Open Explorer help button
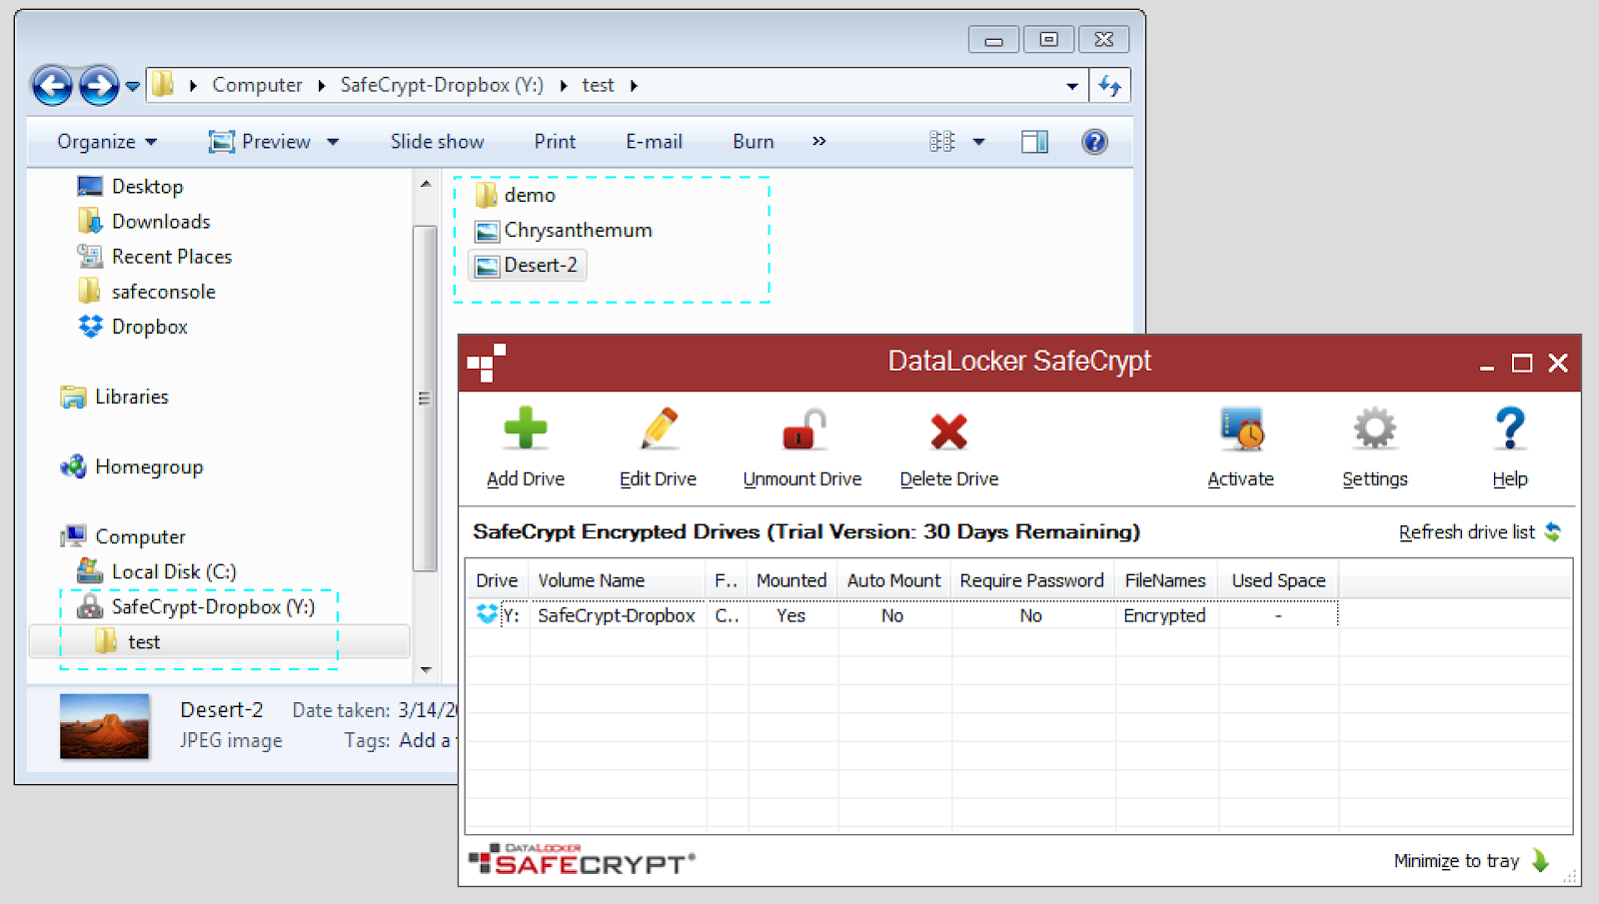This screenshot has width=1599, height=904. 1095,142
